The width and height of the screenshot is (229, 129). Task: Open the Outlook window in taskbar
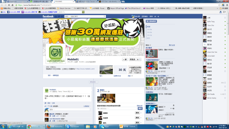(x=128, y=126)
